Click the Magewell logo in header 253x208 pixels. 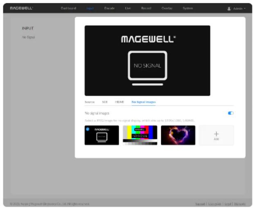click(x=21, y=8)
